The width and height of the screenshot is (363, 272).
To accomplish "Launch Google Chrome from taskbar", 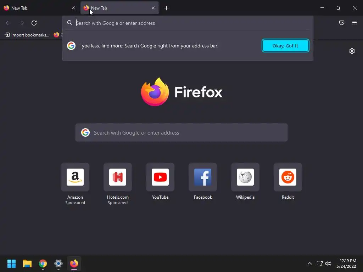I will point(43,263).
